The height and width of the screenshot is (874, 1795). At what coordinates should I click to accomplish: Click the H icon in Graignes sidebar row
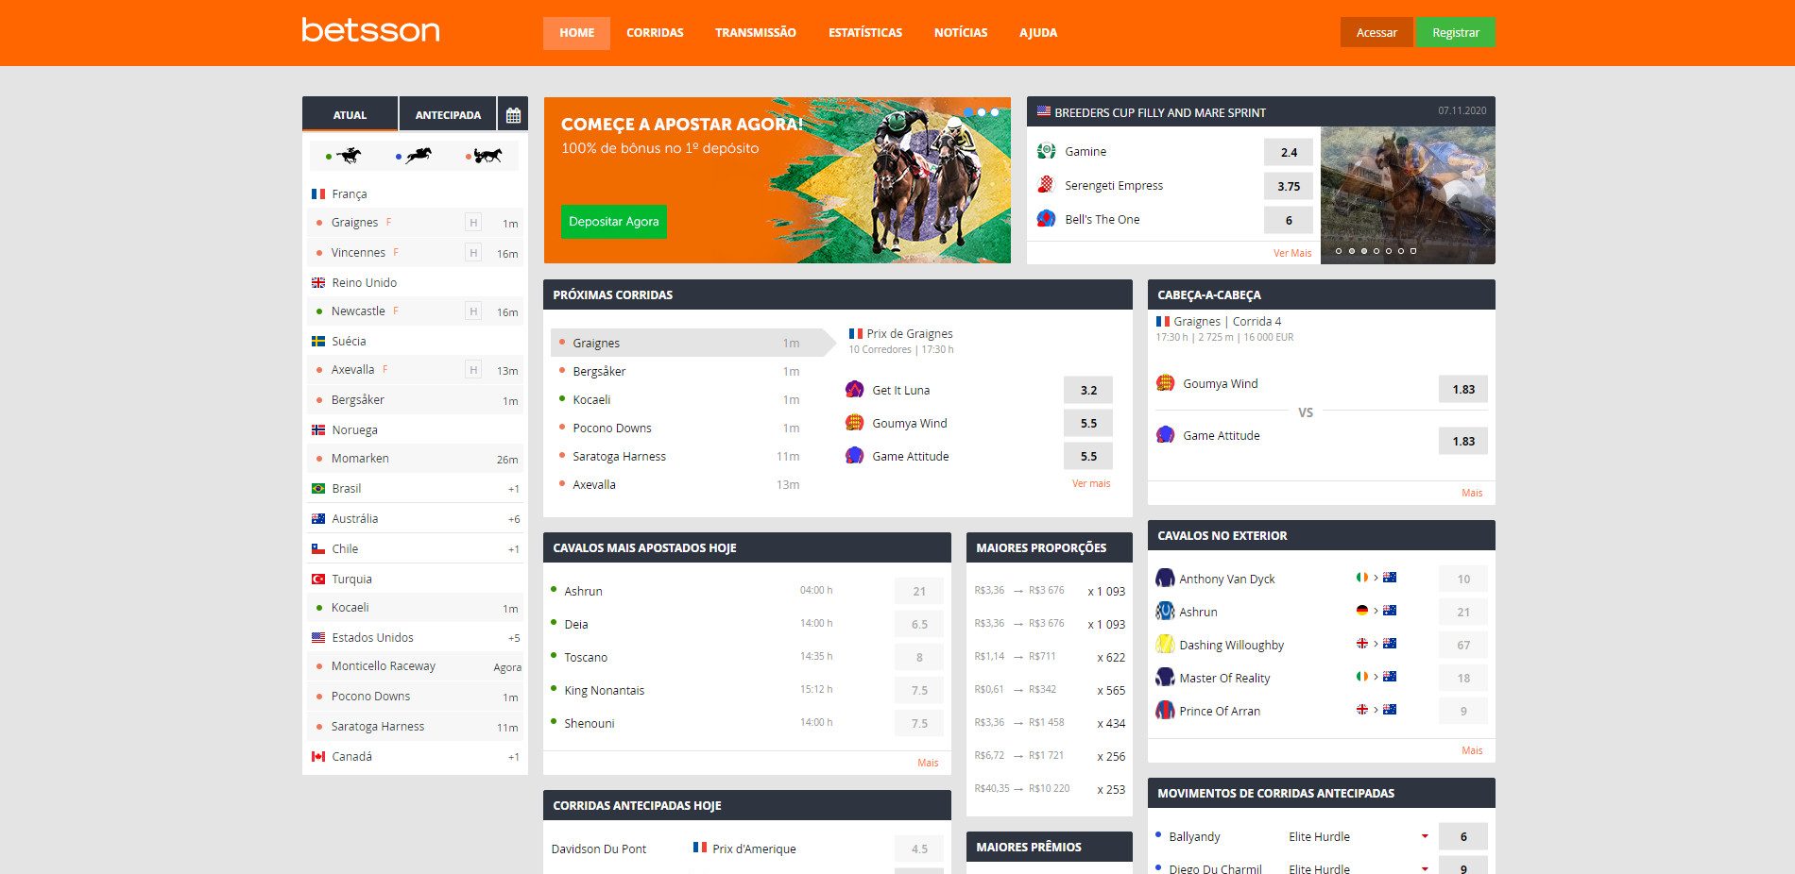coord(473,223)
